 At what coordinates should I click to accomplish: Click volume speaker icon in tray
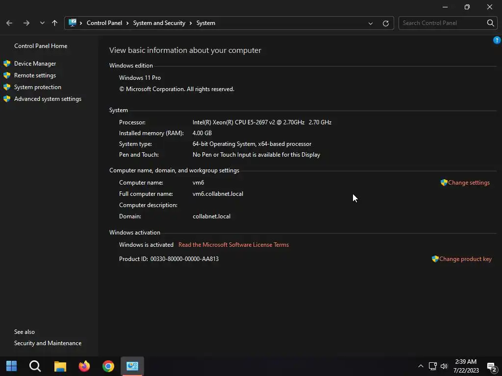click(444, 366)
